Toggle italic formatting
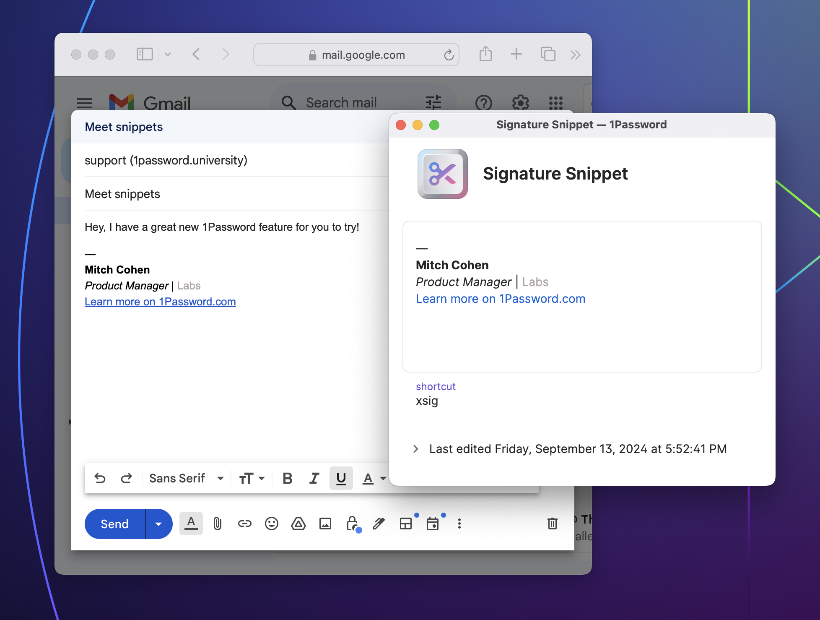 (x=314, y=478)
